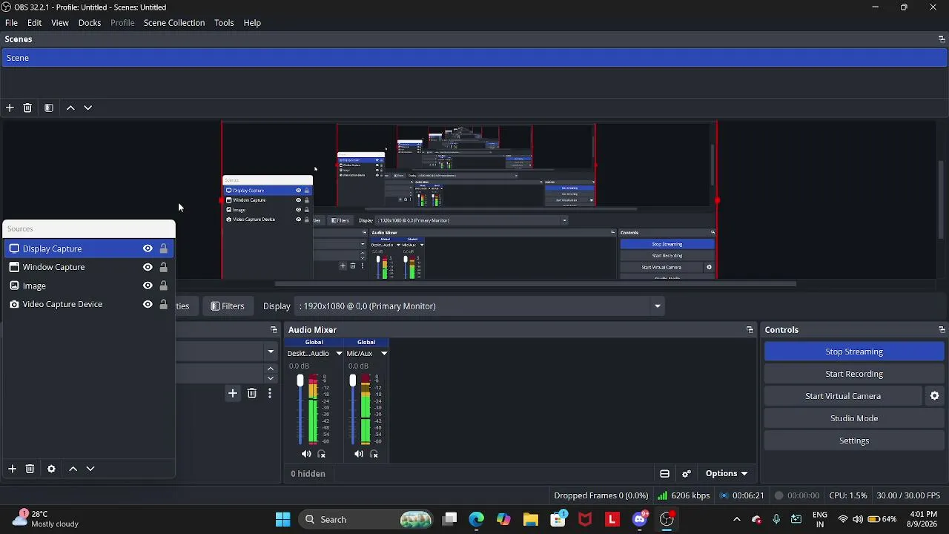Move scene up with the up arrow
This screenshot has width=949, height=534.
(70, 108)
